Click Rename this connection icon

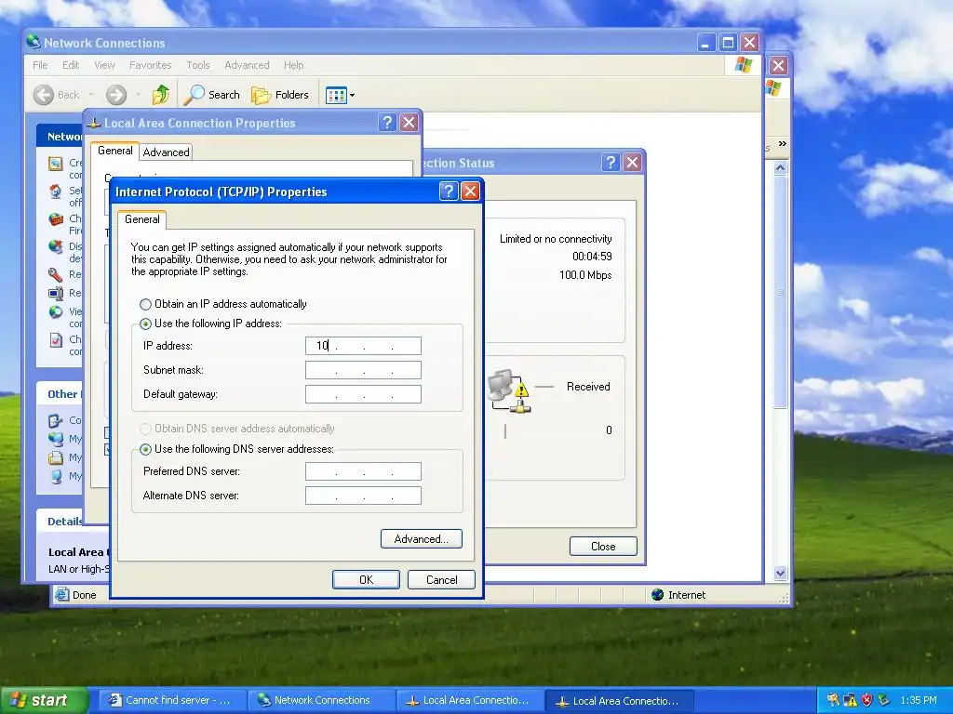point(55,293)
